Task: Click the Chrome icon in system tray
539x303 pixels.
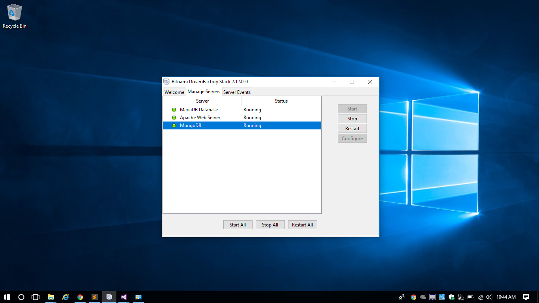Action: [x=414, y=297]
